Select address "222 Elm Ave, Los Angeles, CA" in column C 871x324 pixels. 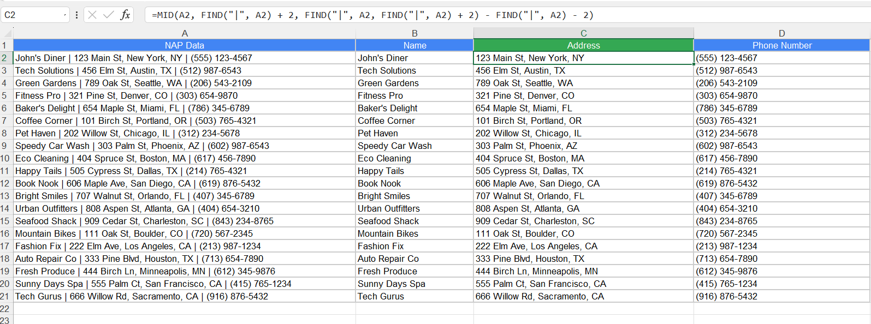coord(584,246)
